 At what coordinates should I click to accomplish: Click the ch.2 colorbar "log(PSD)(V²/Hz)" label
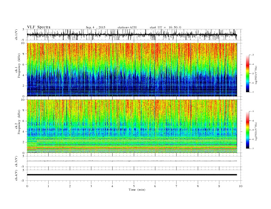(x=256, y=131)
